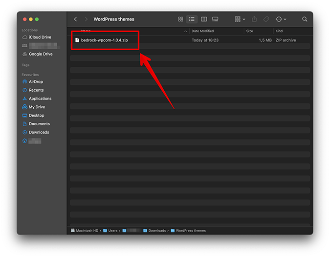Open Finder search magnifier

[305, 19]
